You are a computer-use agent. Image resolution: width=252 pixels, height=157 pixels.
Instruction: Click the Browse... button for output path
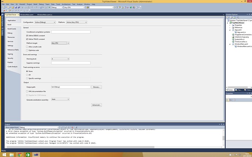[x=96, y=87]
